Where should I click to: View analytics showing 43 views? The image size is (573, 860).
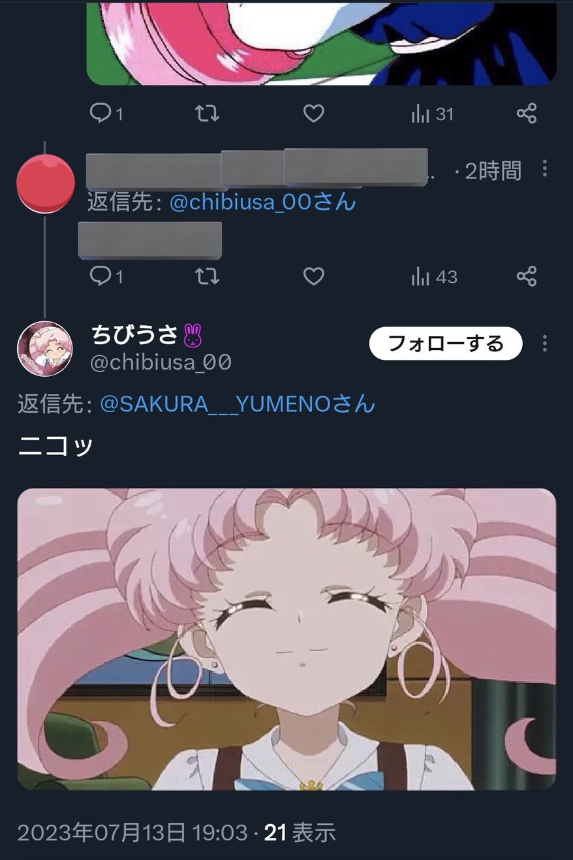click(434, 277)
